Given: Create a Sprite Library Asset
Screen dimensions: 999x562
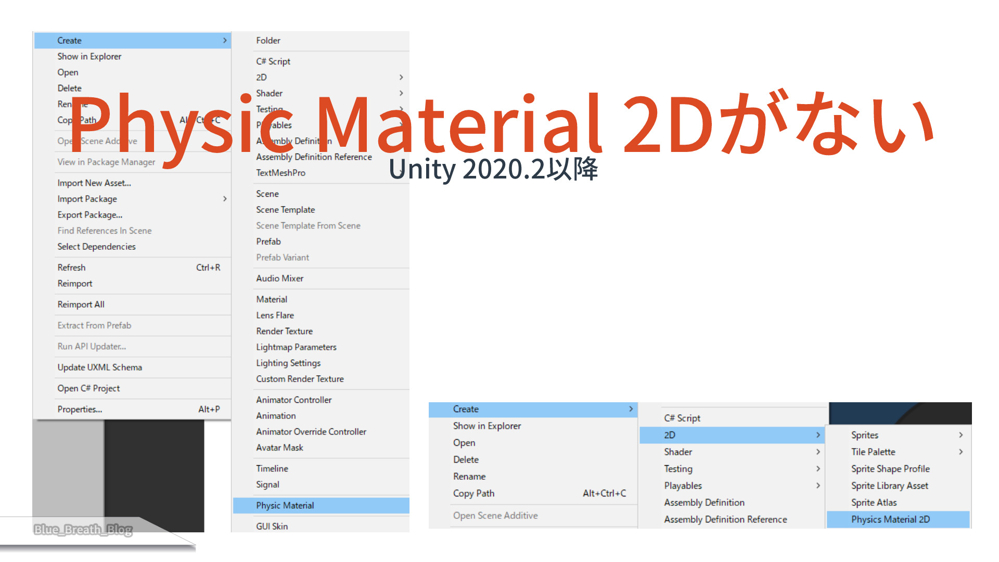Looking at the screenshot, I should [890, 486].
